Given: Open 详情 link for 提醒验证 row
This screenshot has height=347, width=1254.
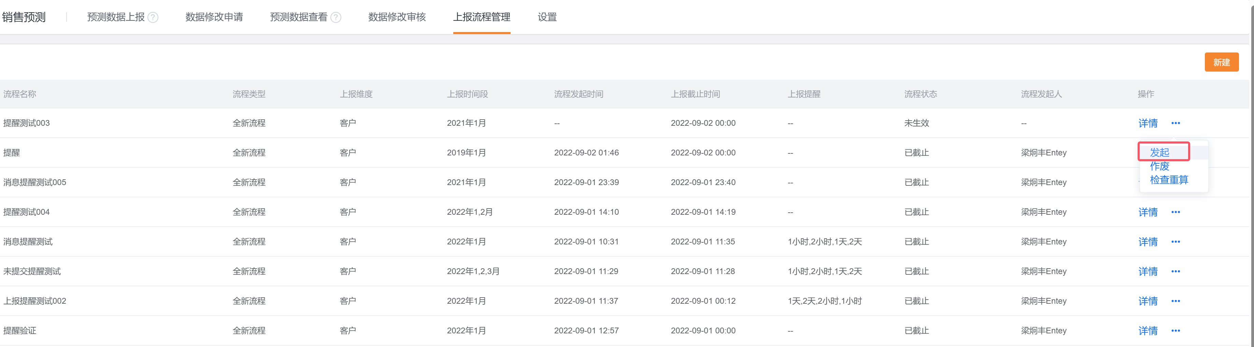Looking at the screenshot, I should [1148, 331].
